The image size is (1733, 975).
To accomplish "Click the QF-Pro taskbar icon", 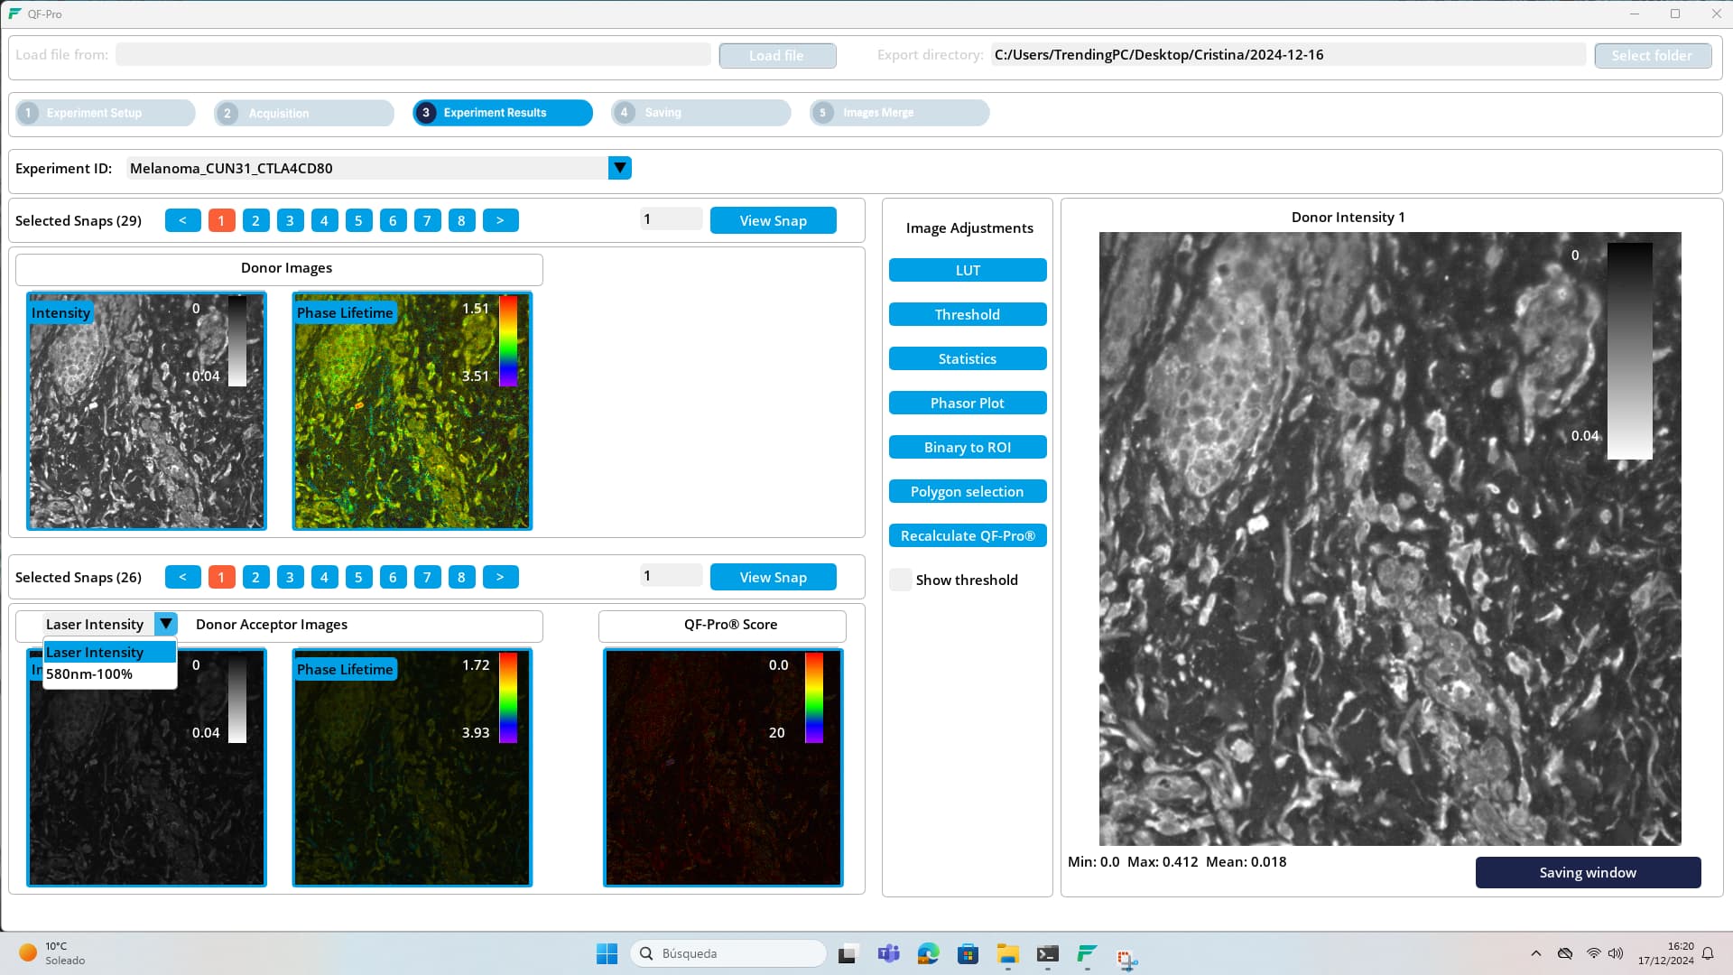I will point(1087,953).
